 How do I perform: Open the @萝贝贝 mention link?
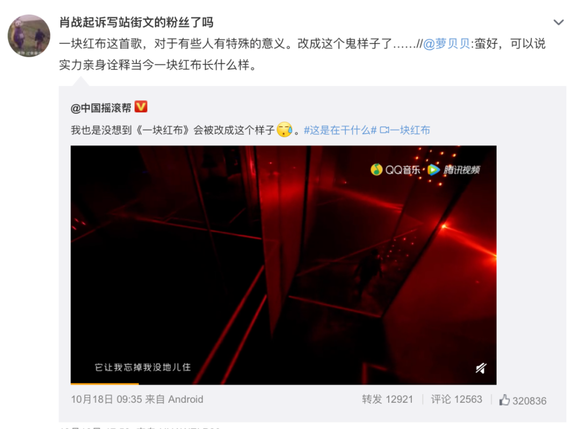pyautogui.click(x=446, y=43)
